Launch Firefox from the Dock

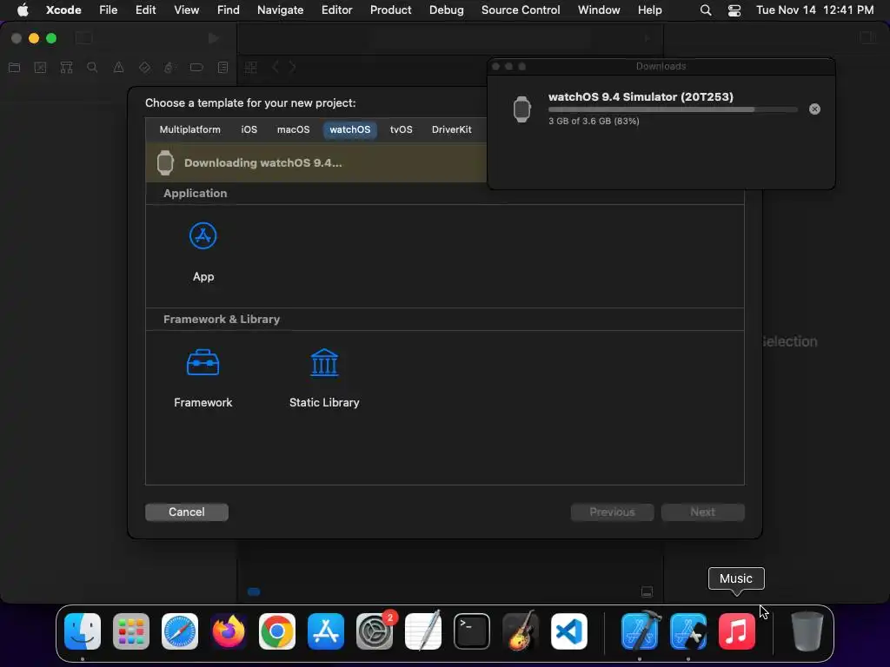tap(229, 631)
